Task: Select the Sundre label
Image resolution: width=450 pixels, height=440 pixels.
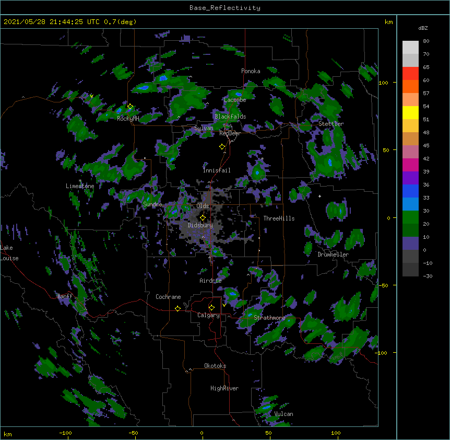Action: pyautogui.click(x=152, y=204)
